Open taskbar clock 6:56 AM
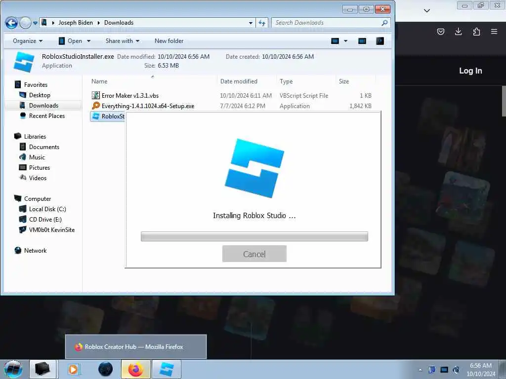 [x=481, y=370]
